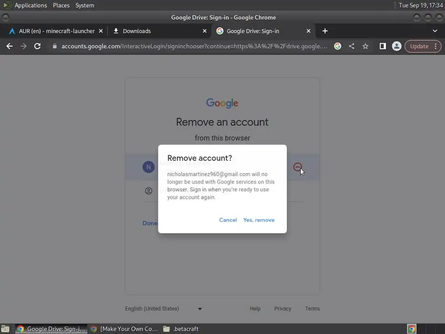The width and height of the screenshot is (445, 334).
Task: Close the AUR minecraft-launcher tab
Action: pos(101,31)
